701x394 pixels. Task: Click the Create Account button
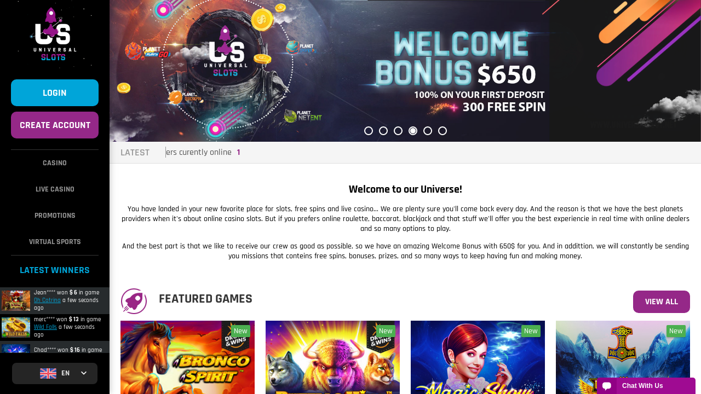coord(55,125)
